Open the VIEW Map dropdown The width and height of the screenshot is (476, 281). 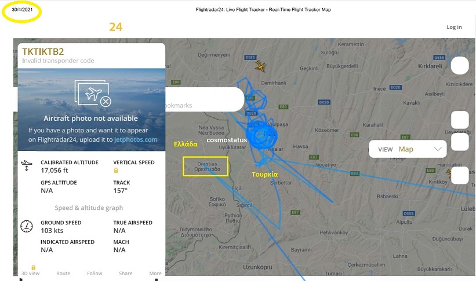408,149
